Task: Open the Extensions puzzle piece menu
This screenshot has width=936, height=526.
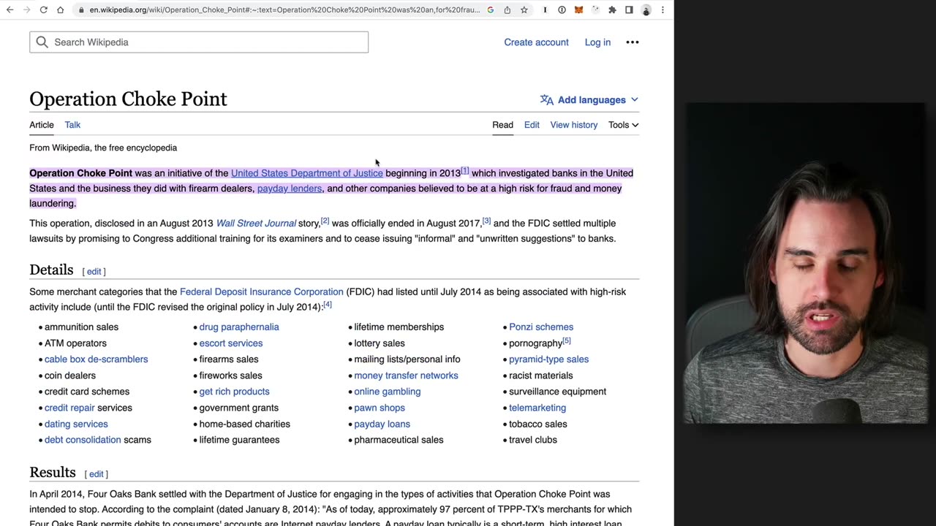Action: (612, 10)
